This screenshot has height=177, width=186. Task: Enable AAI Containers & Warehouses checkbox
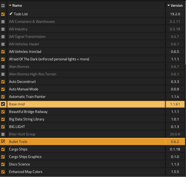point(3,21)
